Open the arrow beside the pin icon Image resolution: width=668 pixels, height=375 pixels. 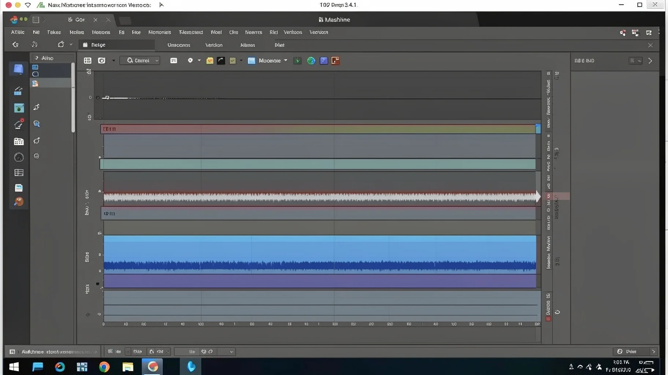199,60
